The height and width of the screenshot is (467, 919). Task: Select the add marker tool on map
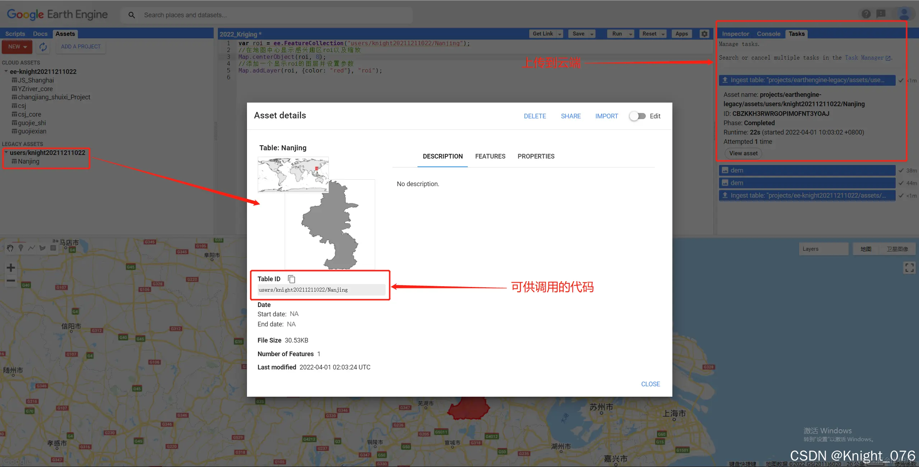point(21,248)
